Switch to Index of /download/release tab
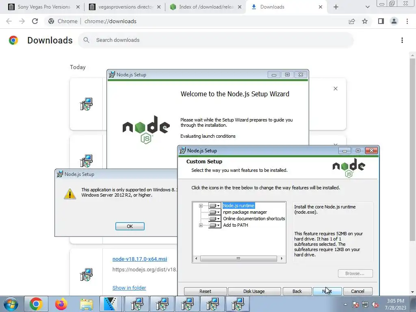Image resolution: width=416 pixels, height=312 pixels. pyautogui.click(x=205, y=7)
